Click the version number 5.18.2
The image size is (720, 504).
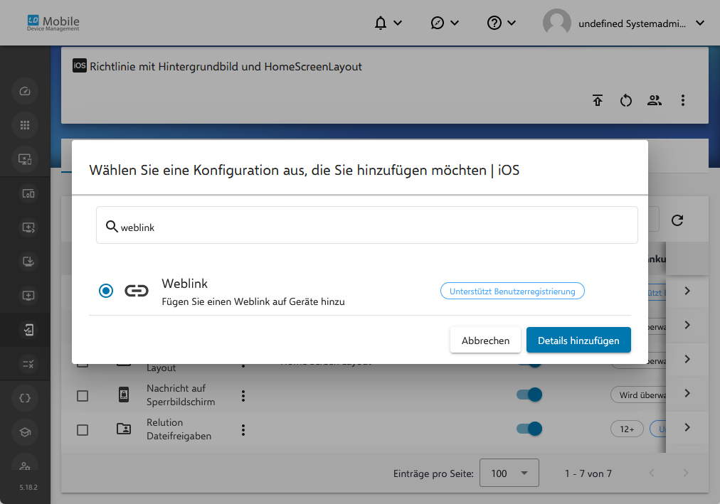click(x=28, y=487)
